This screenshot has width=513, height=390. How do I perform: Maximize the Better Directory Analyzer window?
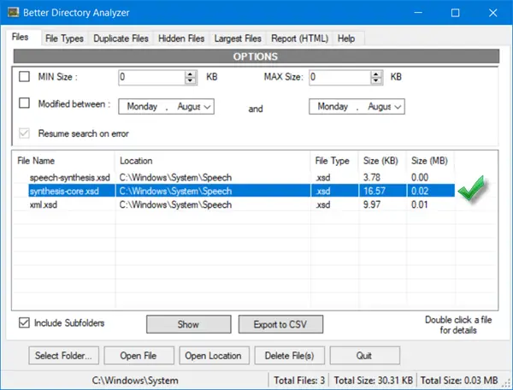(x=455, y=13)
